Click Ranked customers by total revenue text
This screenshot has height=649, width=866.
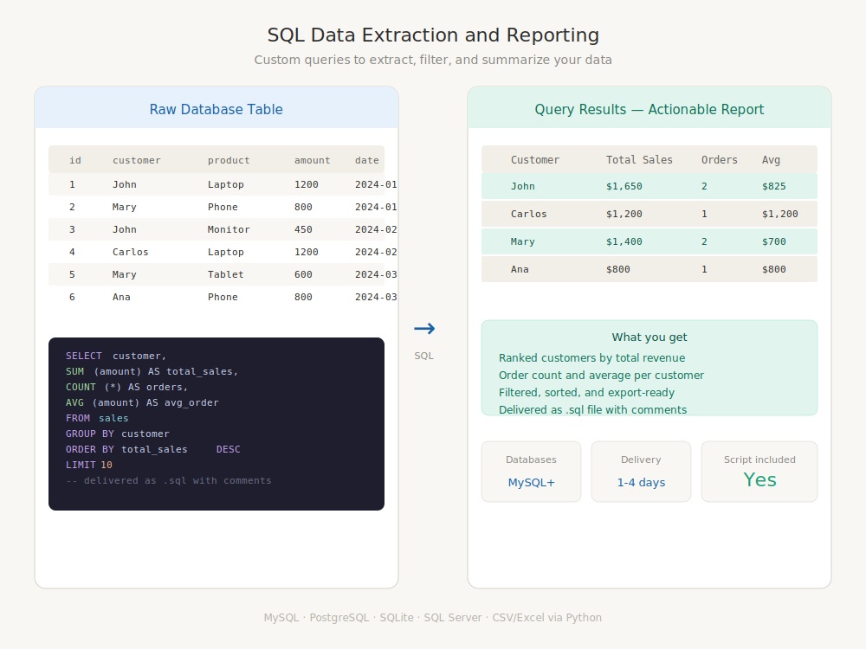click(591, 357)
